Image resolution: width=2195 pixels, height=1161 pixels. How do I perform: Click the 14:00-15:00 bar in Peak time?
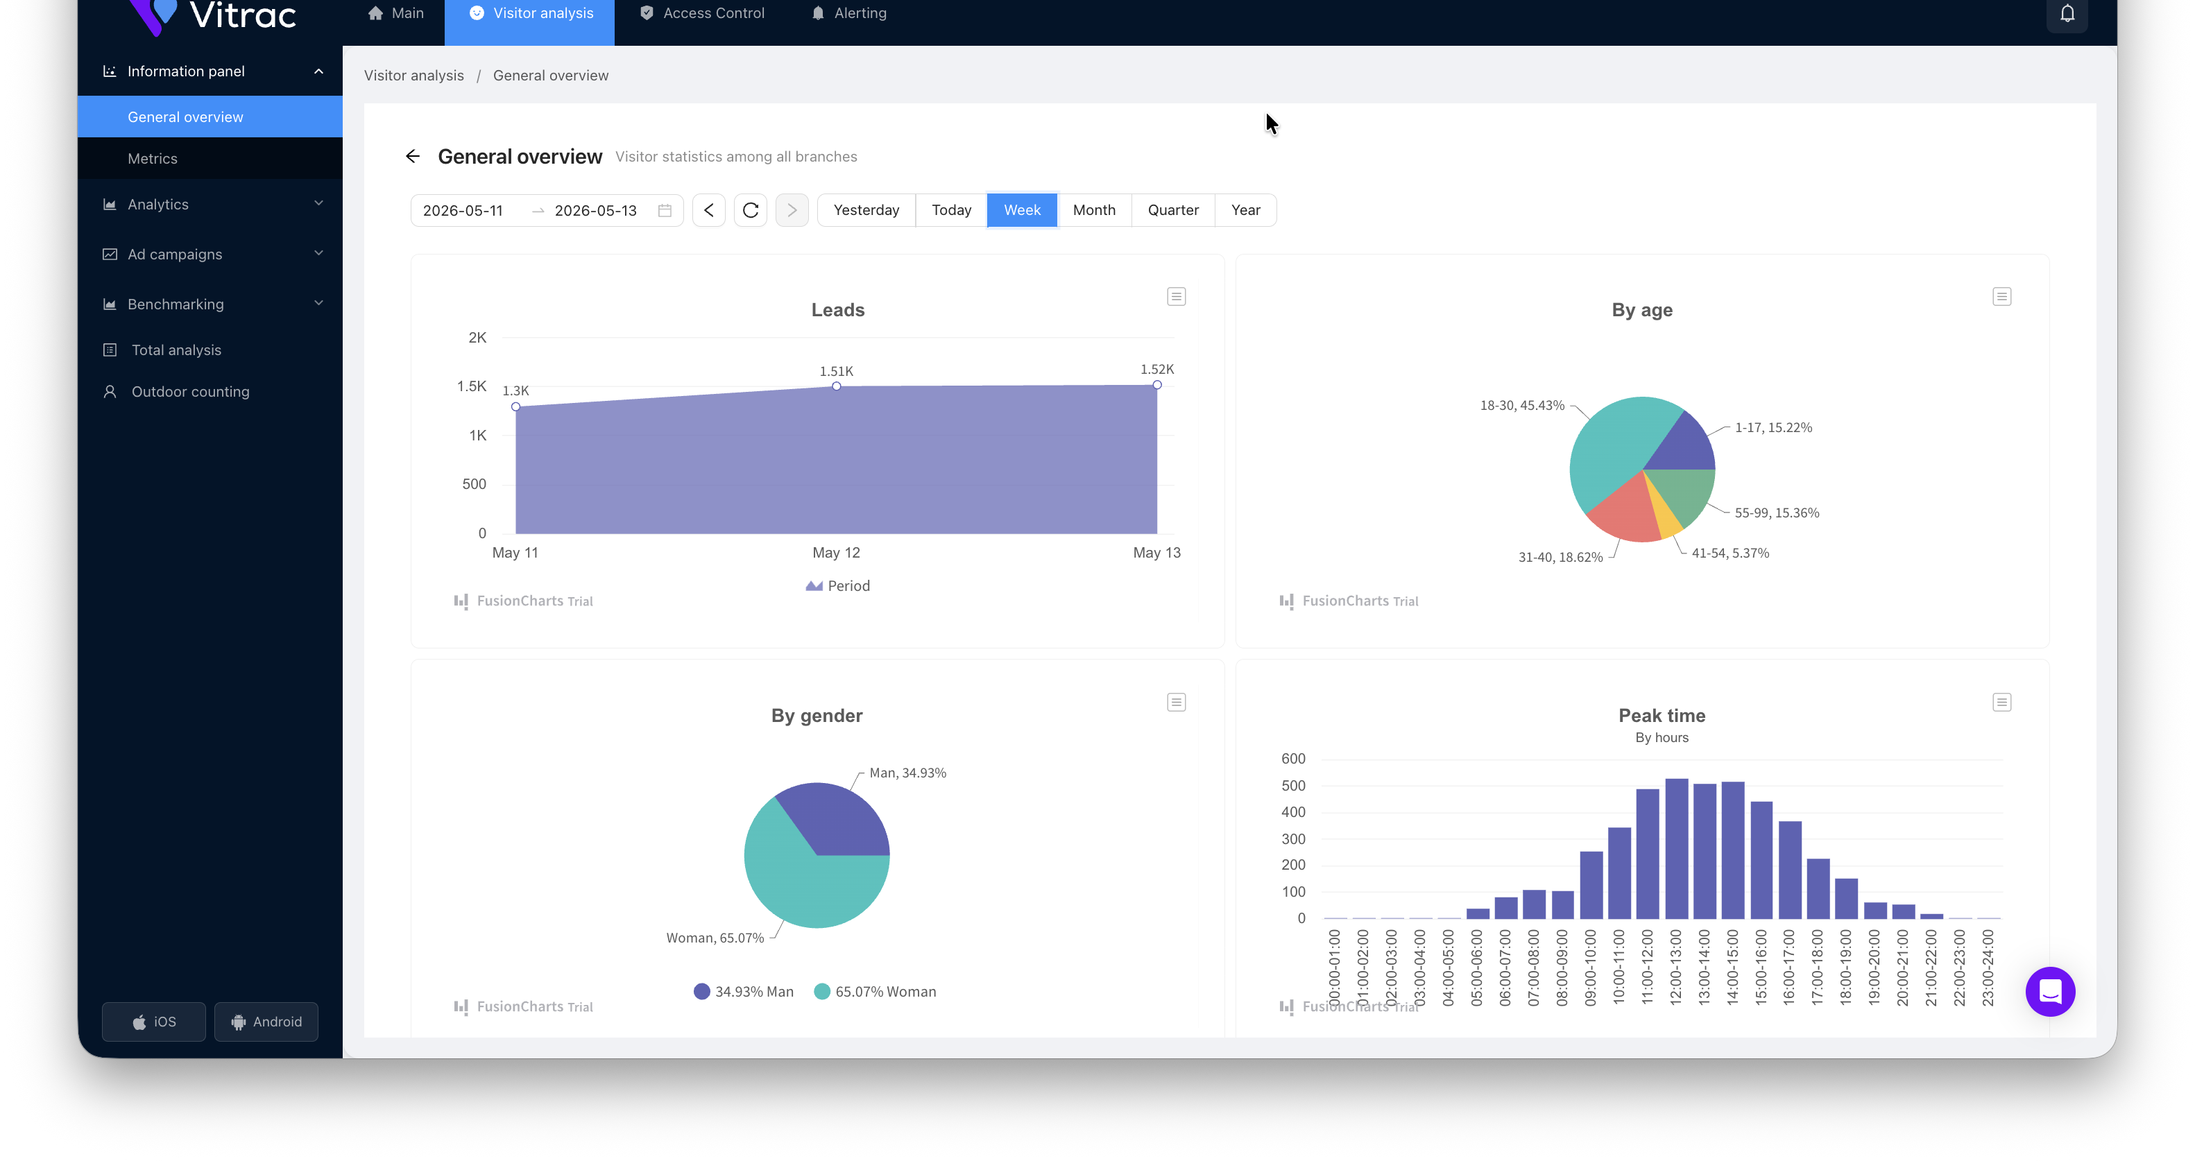pyautogui.click(x=1732, y=850)
